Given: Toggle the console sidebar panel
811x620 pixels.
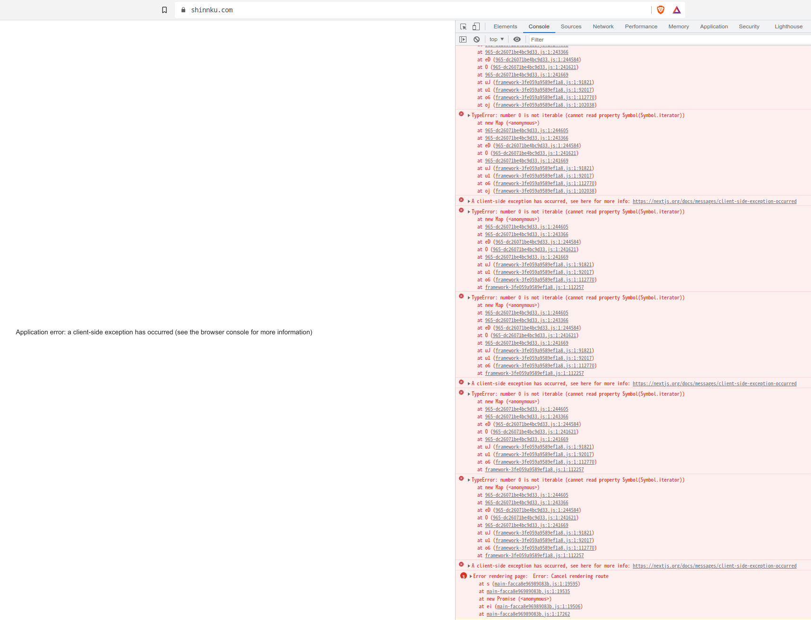Looking at the screenshot, I should pos(463,39).
